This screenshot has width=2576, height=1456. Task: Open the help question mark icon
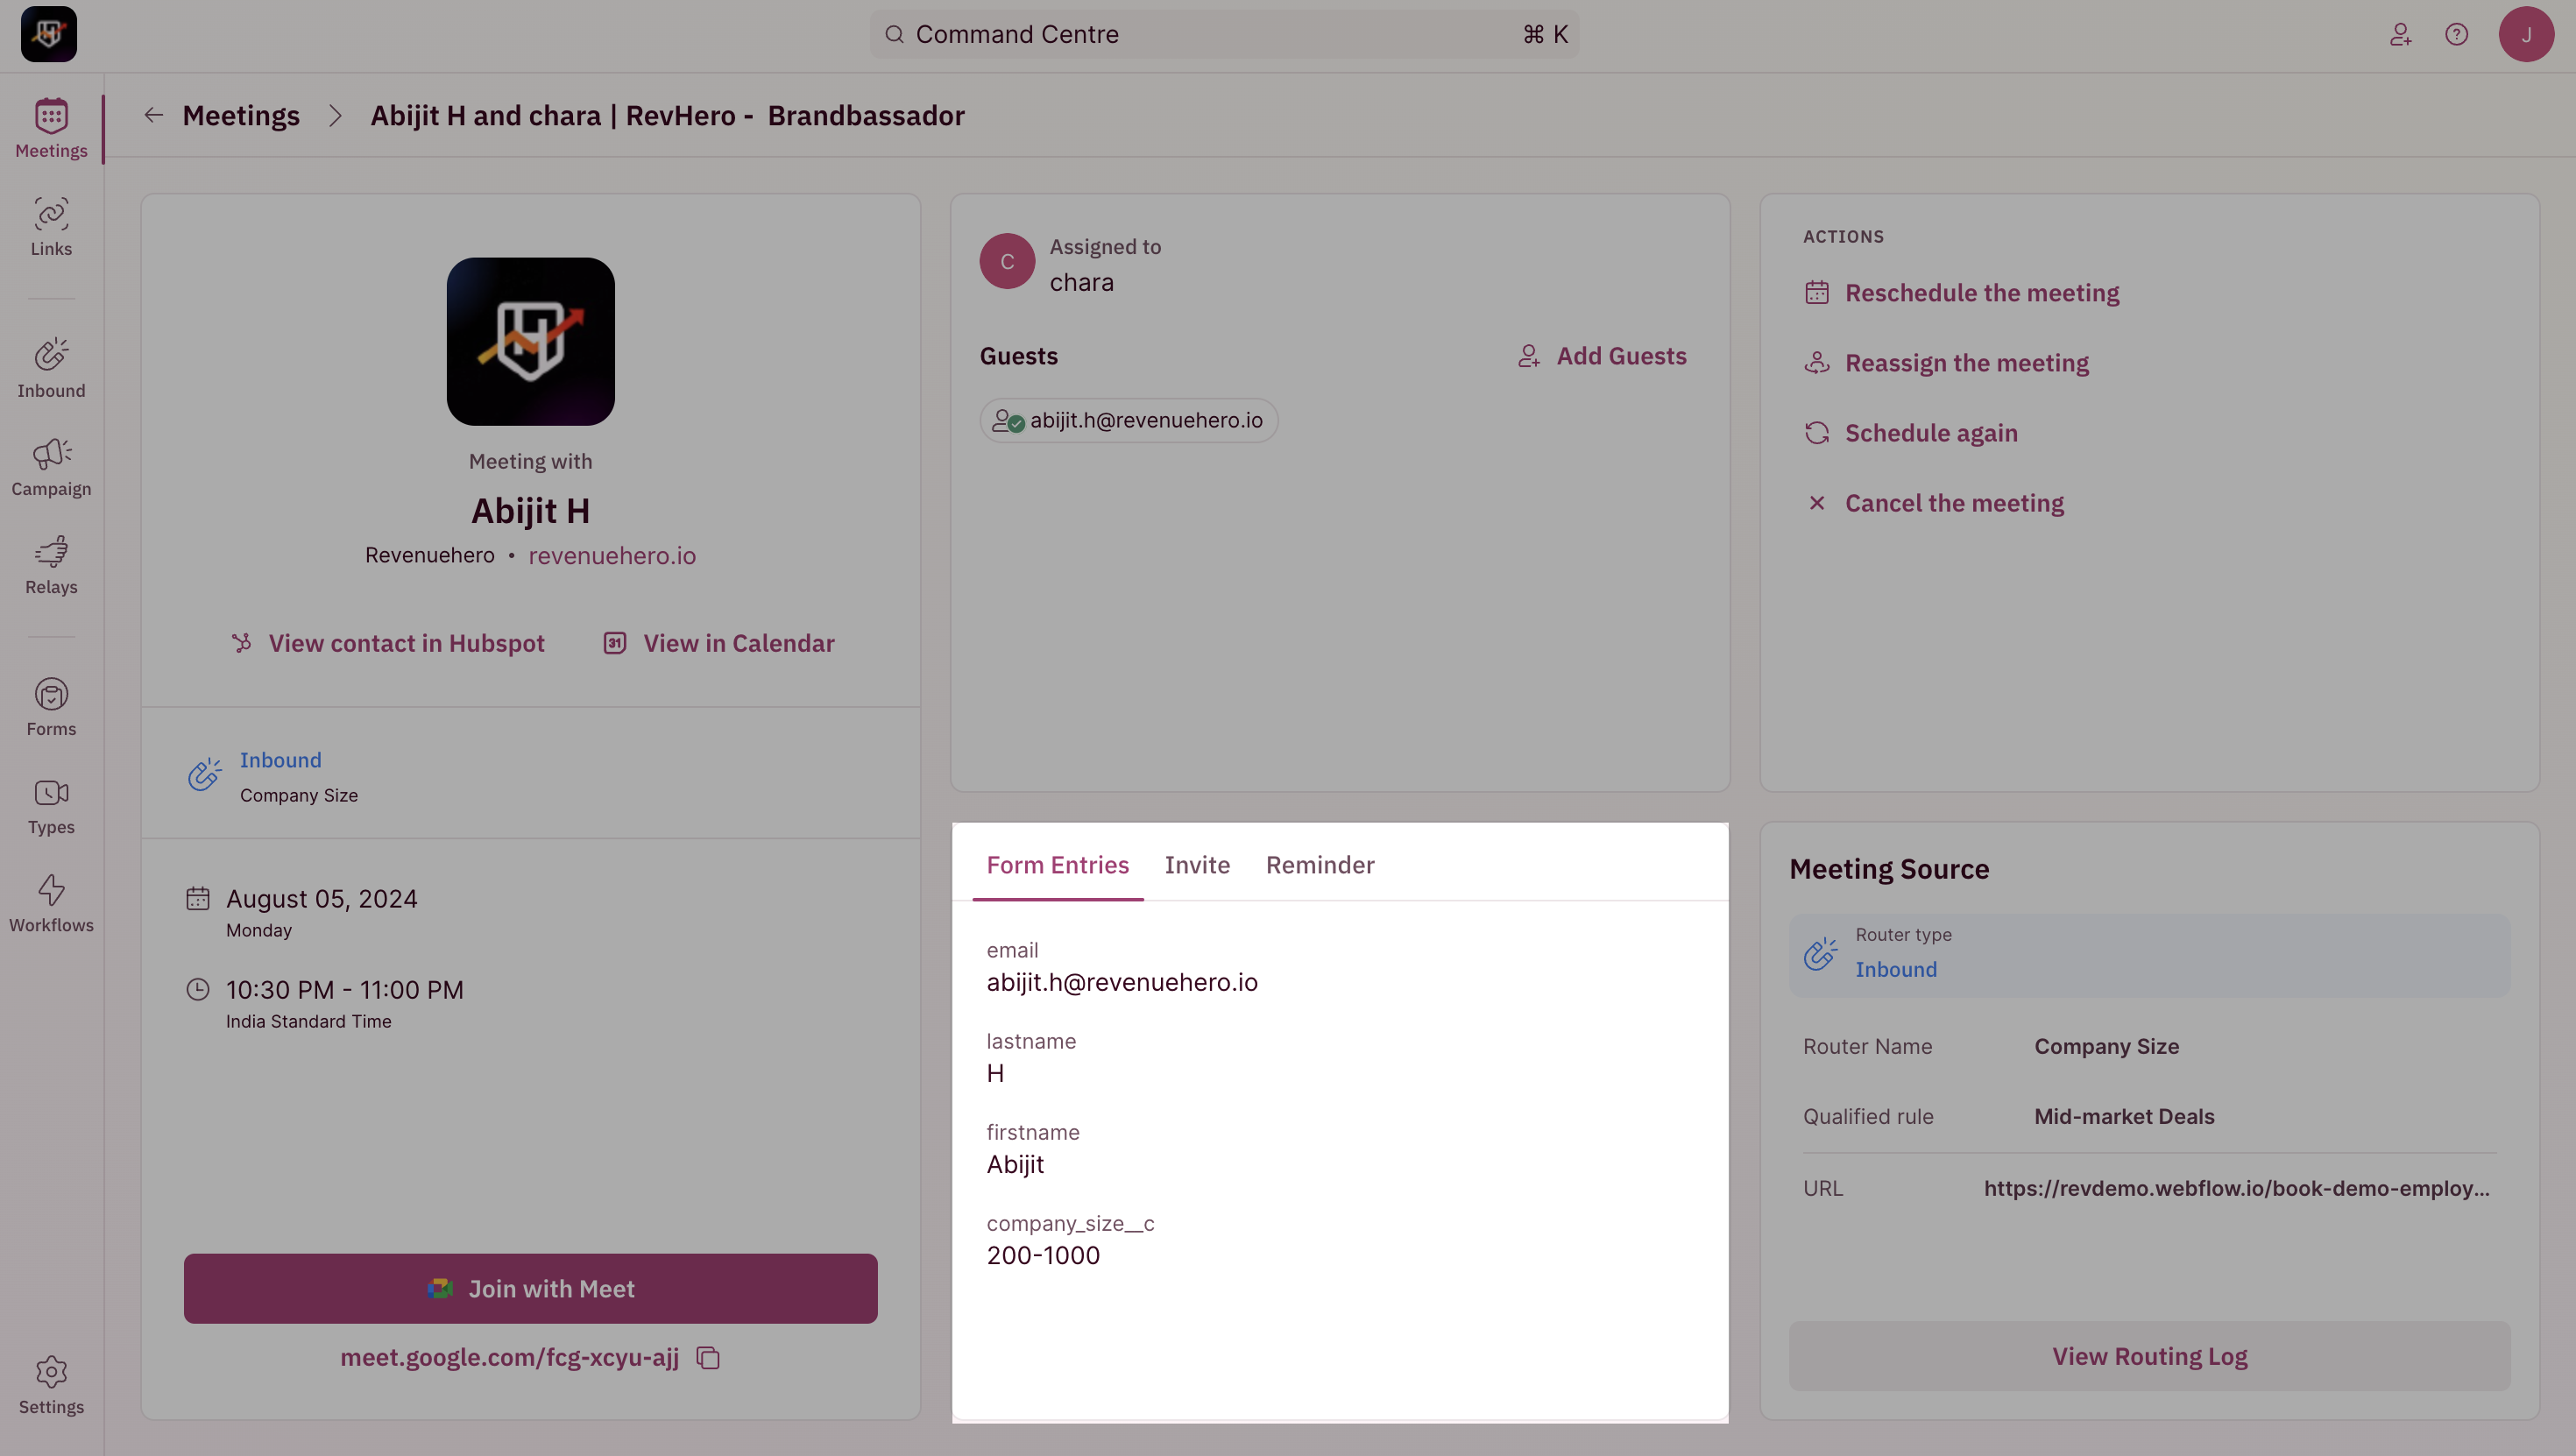2456,34
